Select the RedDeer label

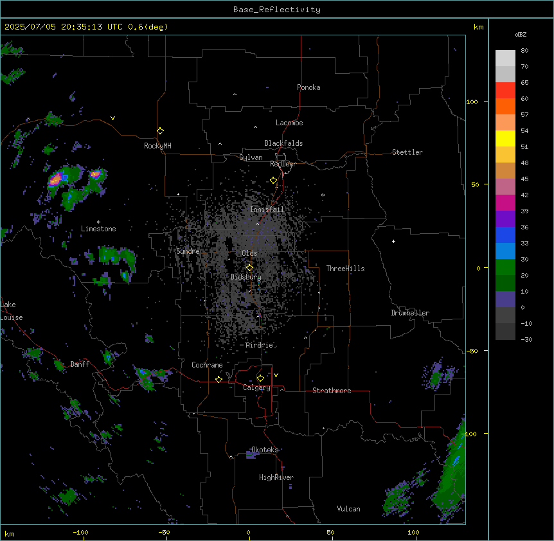coord(283,164)
